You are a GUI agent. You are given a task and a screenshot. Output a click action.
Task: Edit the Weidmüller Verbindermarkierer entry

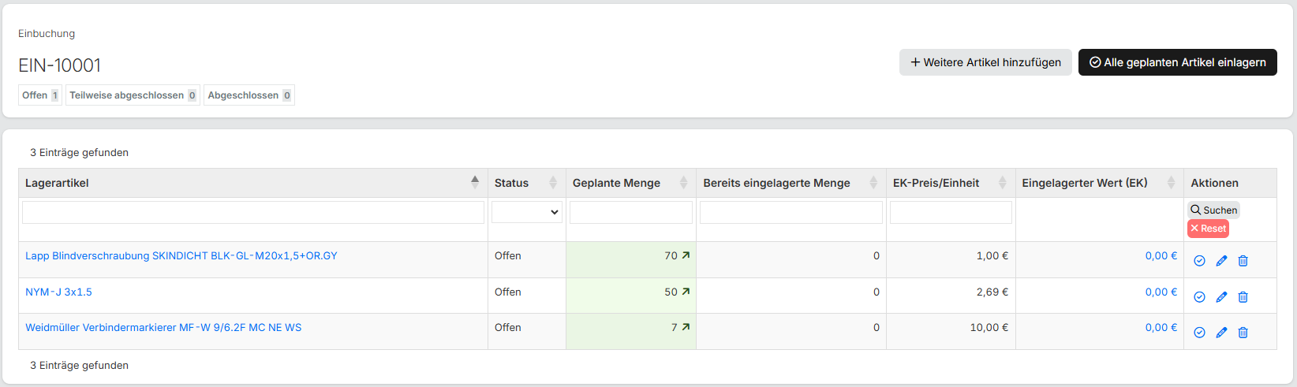click(x=1221, y=333)
